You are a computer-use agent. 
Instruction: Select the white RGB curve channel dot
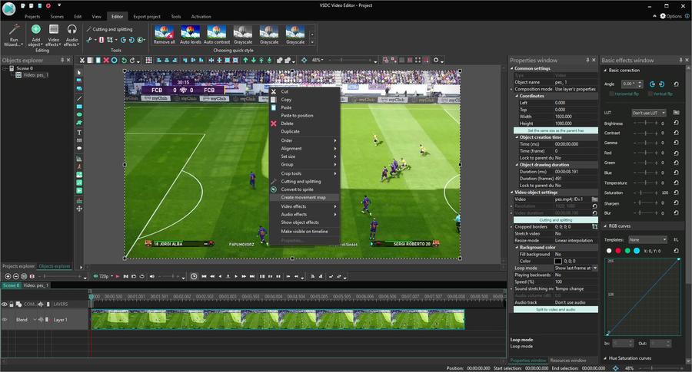609,251
